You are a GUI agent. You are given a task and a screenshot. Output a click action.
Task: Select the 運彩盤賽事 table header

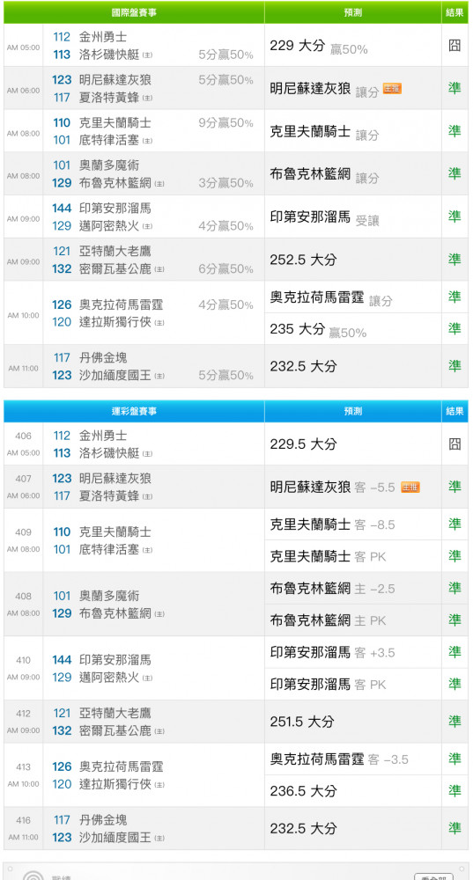click(134, 411)
